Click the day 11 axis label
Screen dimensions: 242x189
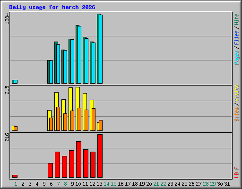coord(85,184)
